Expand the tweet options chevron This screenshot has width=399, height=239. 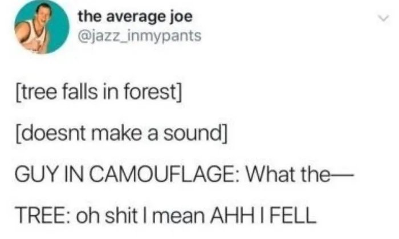click(x=383, y=19)
